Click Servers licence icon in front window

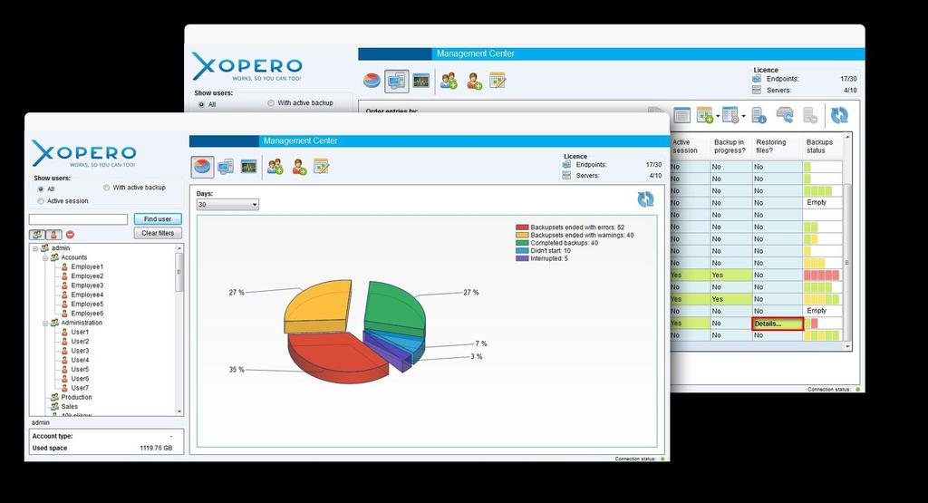pyautogui.click(x=566, y=176)
